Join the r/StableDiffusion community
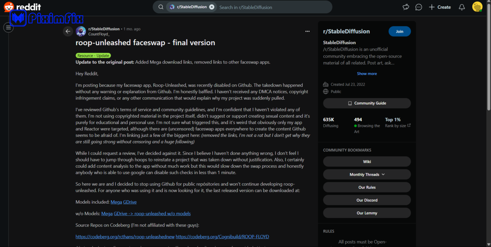 pos(399,31)
